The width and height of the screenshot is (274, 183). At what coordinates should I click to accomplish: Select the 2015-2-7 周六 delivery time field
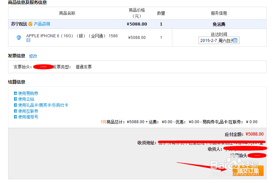click(x=219, y=41)
